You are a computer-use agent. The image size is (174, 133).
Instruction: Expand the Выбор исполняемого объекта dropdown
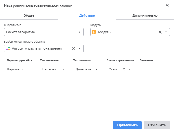click(x=79, y=49)
